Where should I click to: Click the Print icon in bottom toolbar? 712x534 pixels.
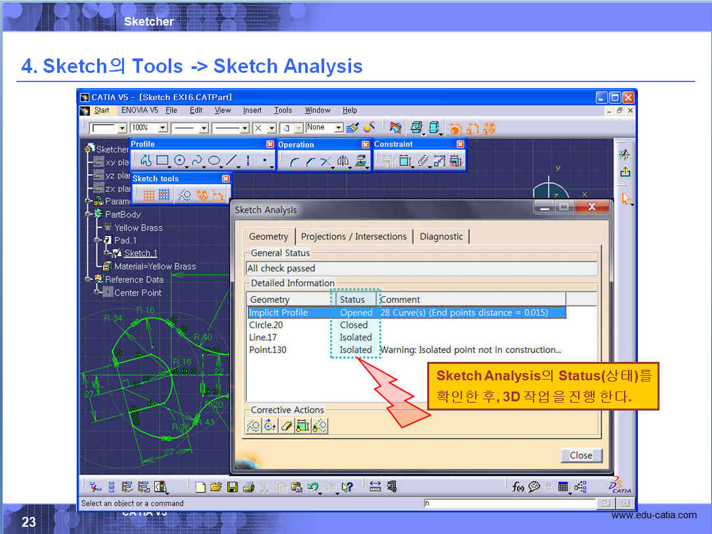(248, 487)
